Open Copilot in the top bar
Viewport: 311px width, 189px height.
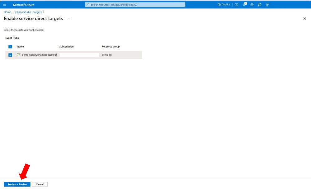(x=224, y=4)
